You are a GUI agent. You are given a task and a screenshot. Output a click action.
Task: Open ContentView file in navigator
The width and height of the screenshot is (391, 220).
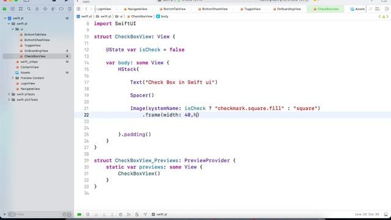pos(29,67)
